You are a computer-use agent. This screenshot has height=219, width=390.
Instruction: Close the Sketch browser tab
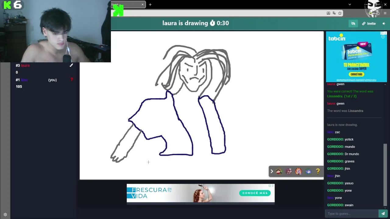pyautogui.click(x=142, y=5)
